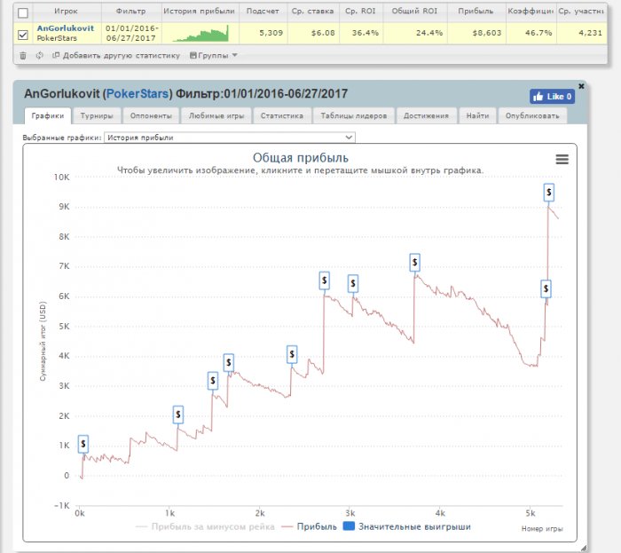Click 'Добавить другую статистику' link
621x553 pixels.
pos(119,55)
